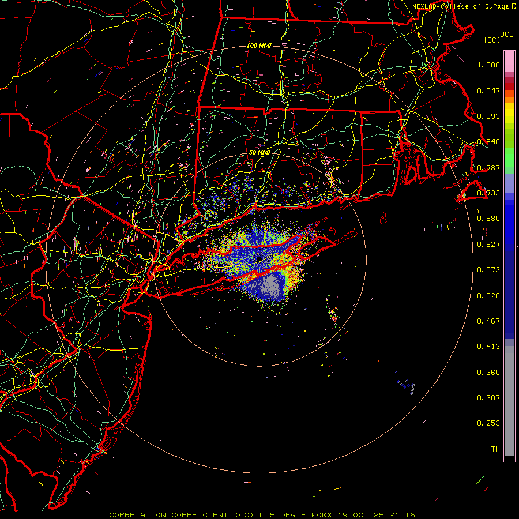The width and height of the screenshot is (519, 519).
Task: Click the bright green segment of color bar
Action: click(509, 157)
